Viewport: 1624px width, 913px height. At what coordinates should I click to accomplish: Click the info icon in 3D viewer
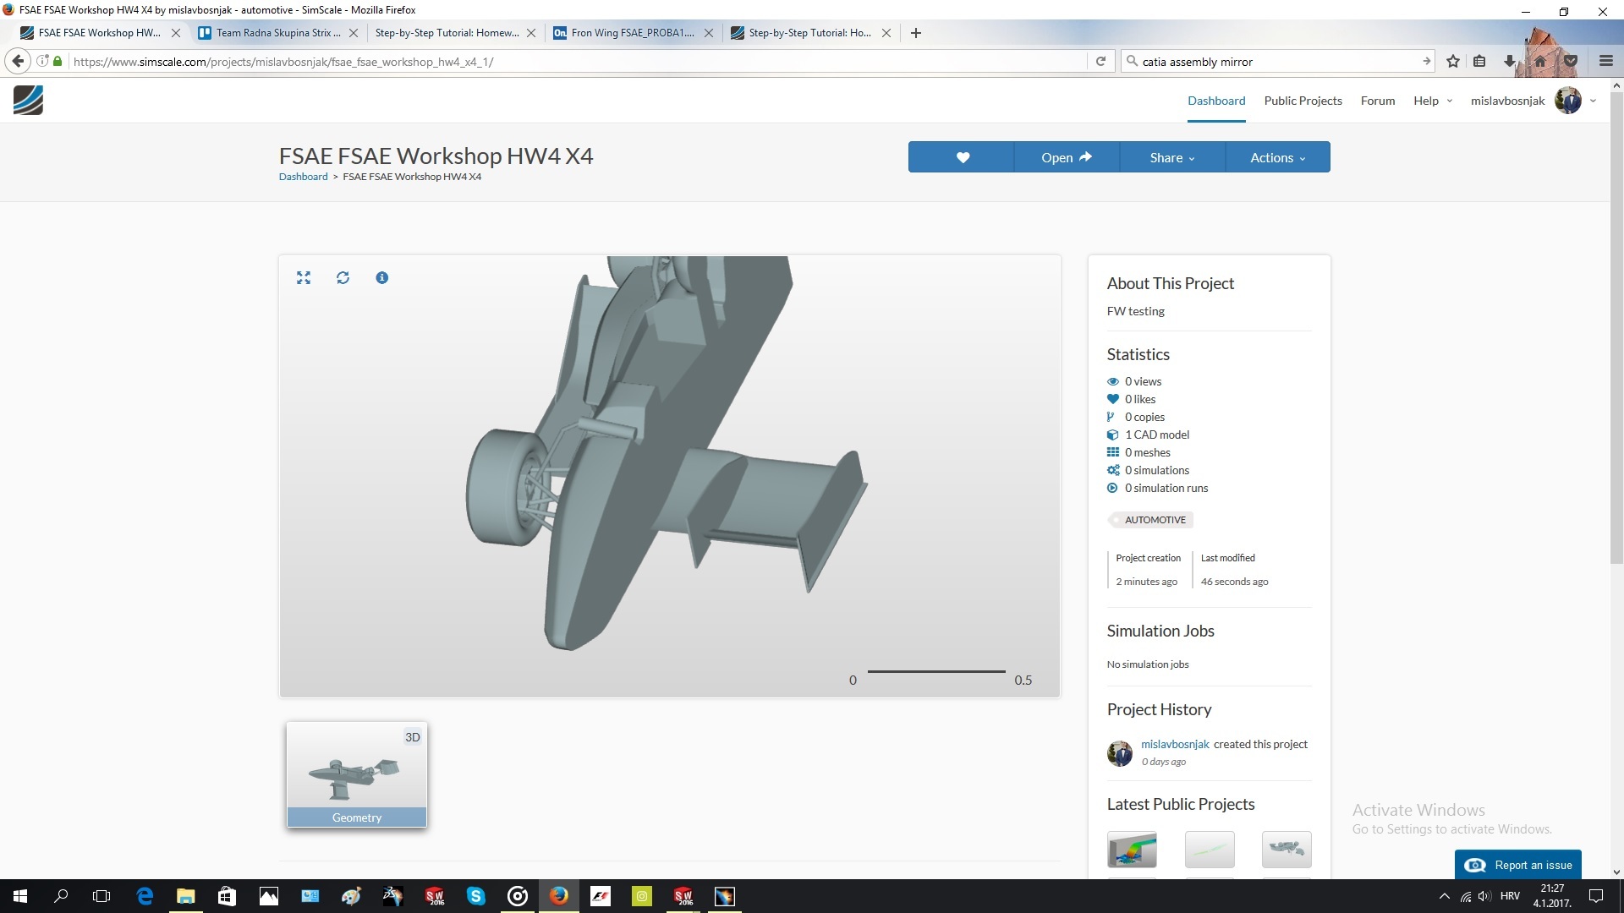click(382, 278)
